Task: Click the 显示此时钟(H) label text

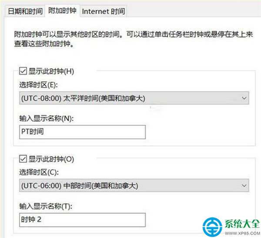Action: click(51, 71)
